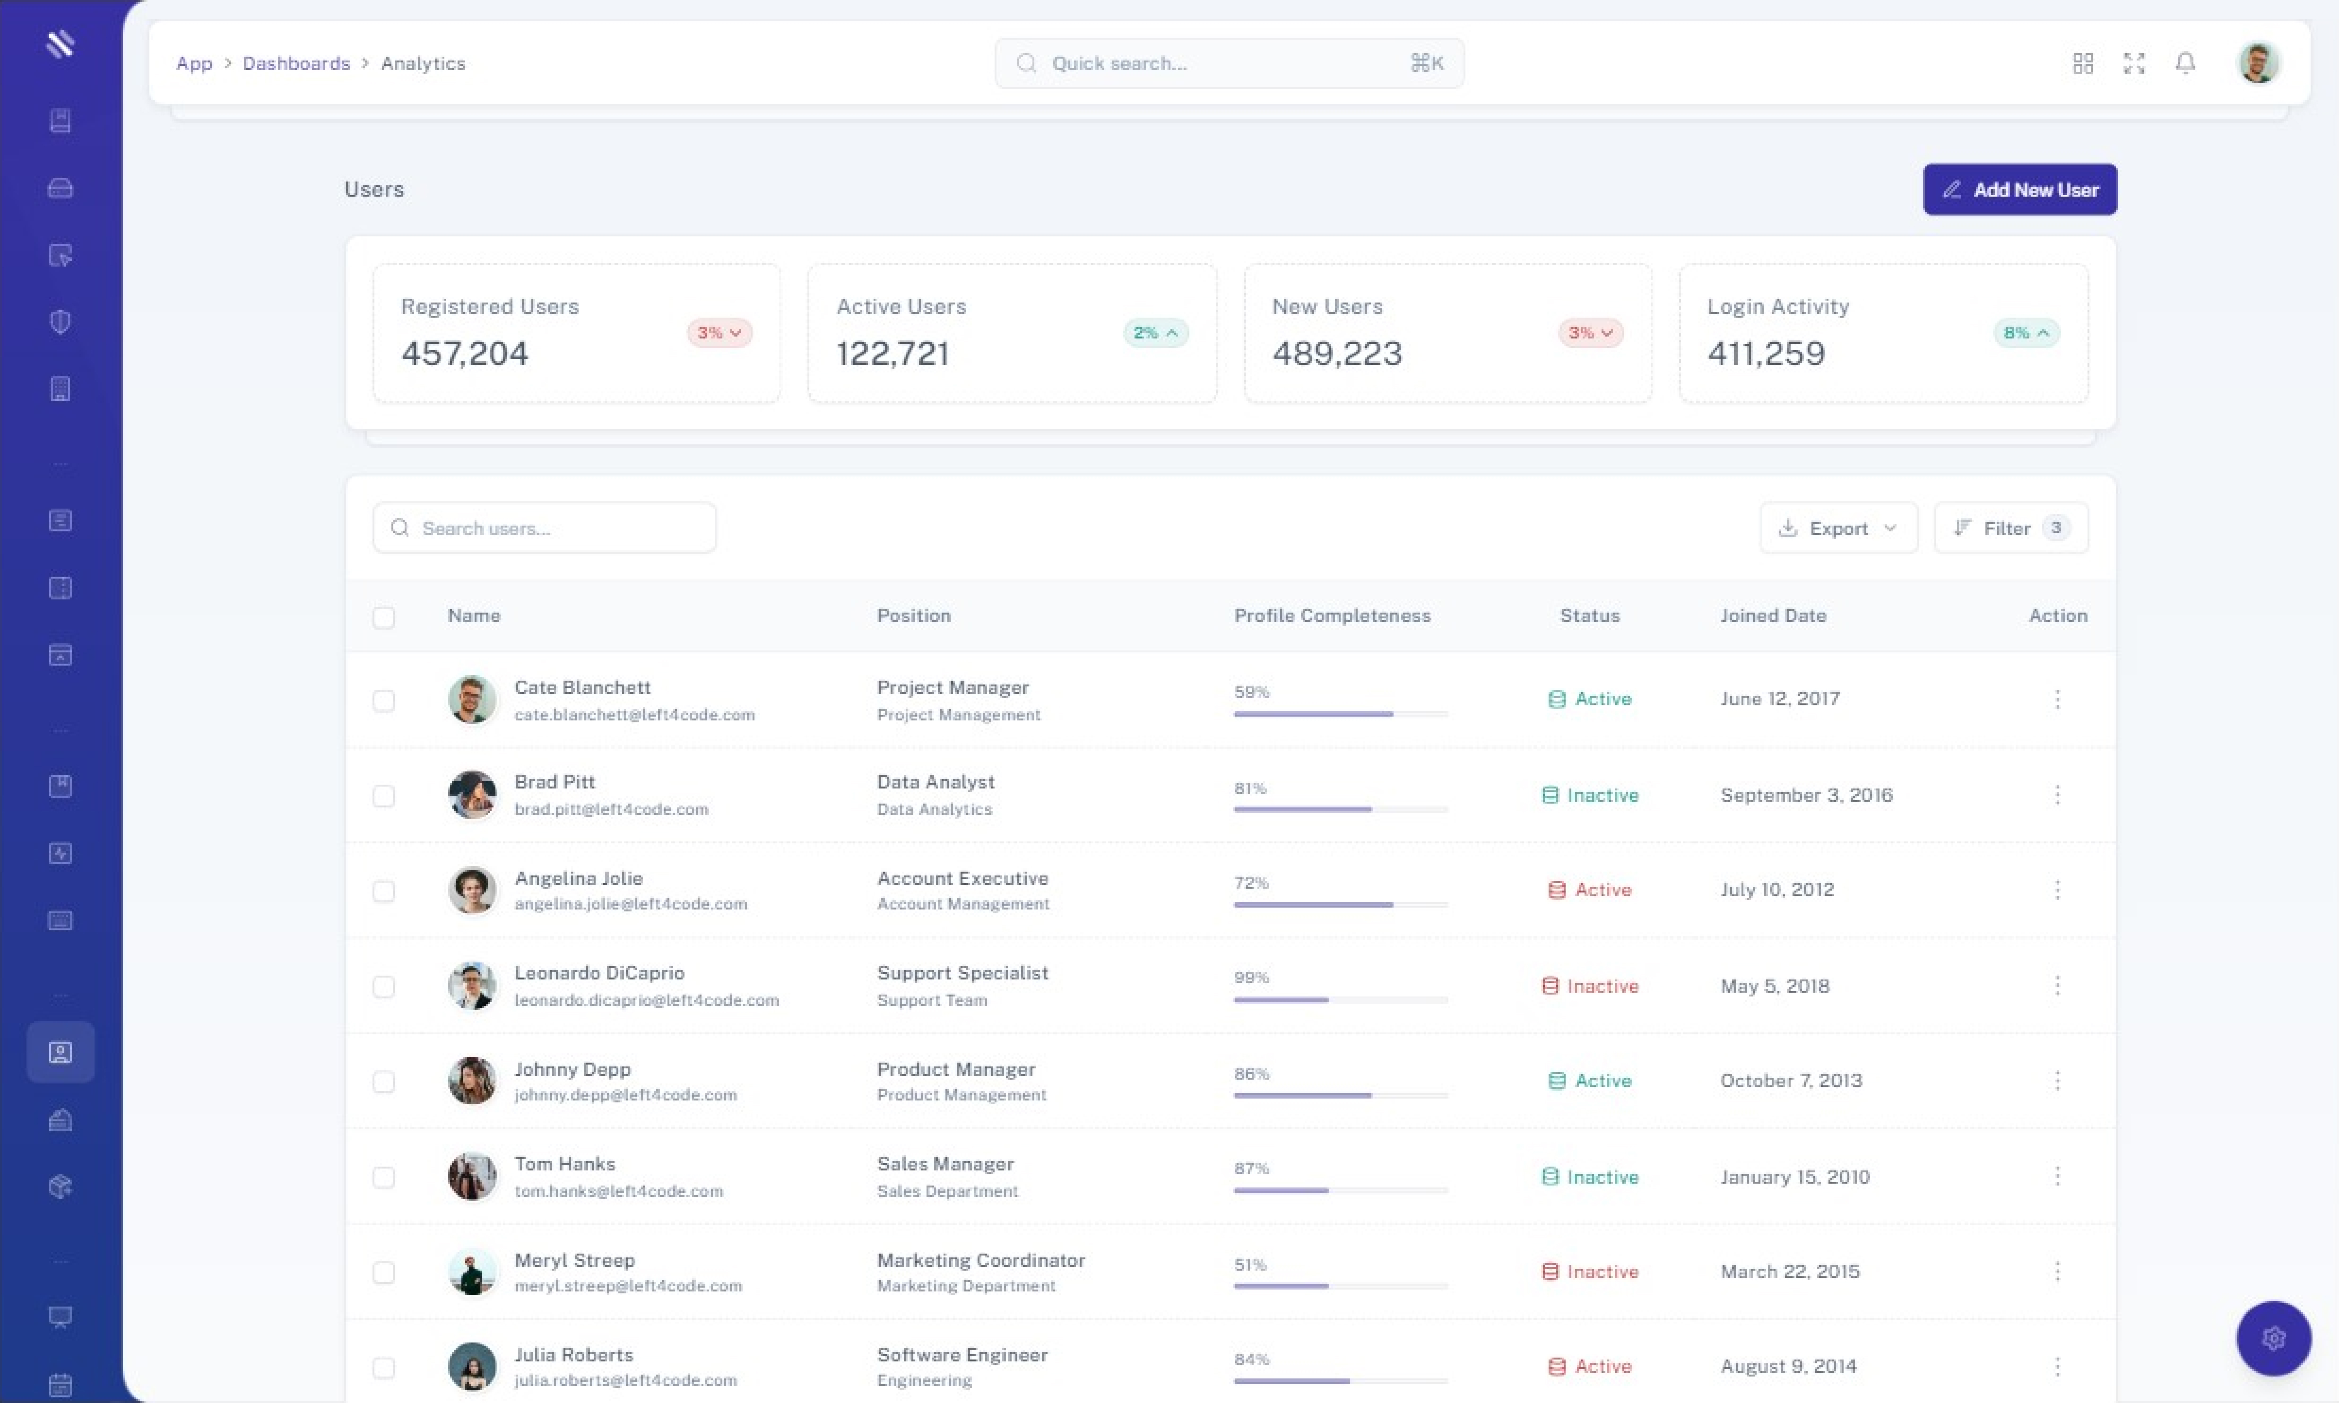Open the highlighted users sidebar icon
Image resolution: width=2339 pixels, height=1403 pixels.
(61, 1052)
